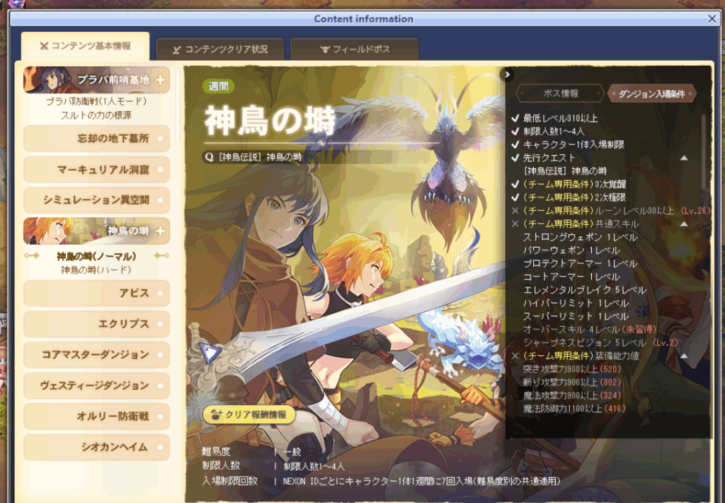This screenshot has height=503, width=725.
Task: Click the crossed-swords icon on first tab
Action: [44, 46]
